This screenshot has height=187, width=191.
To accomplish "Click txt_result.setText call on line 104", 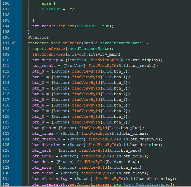I will pos(53,26).
